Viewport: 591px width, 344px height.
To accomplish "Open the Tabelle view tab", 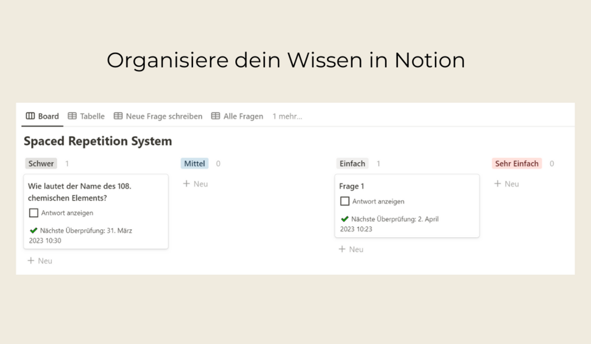I will (86, 116).
